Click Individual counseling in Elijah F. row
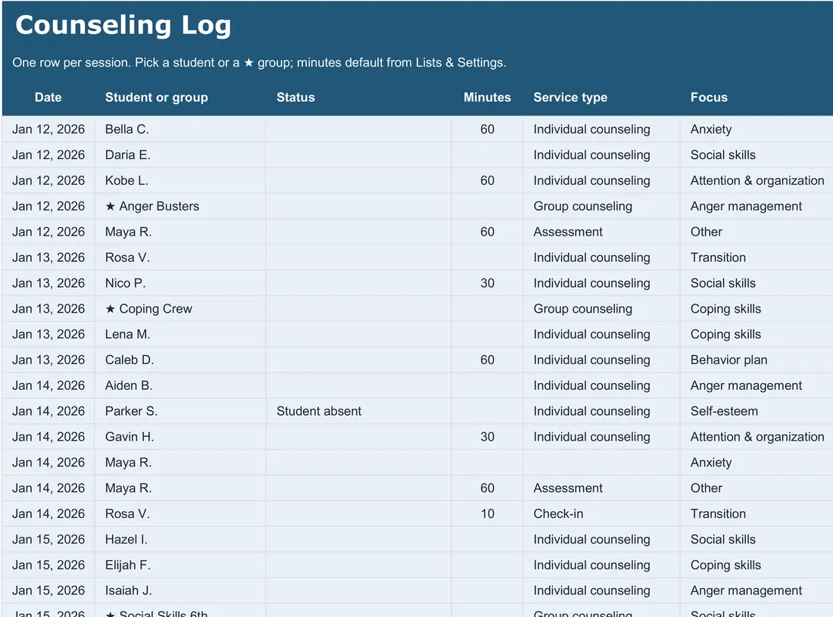The image size is (833, 617). [601, 565]
